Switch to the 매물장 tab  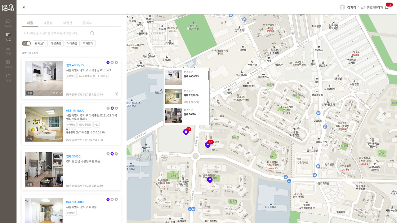tap(48, 23)
